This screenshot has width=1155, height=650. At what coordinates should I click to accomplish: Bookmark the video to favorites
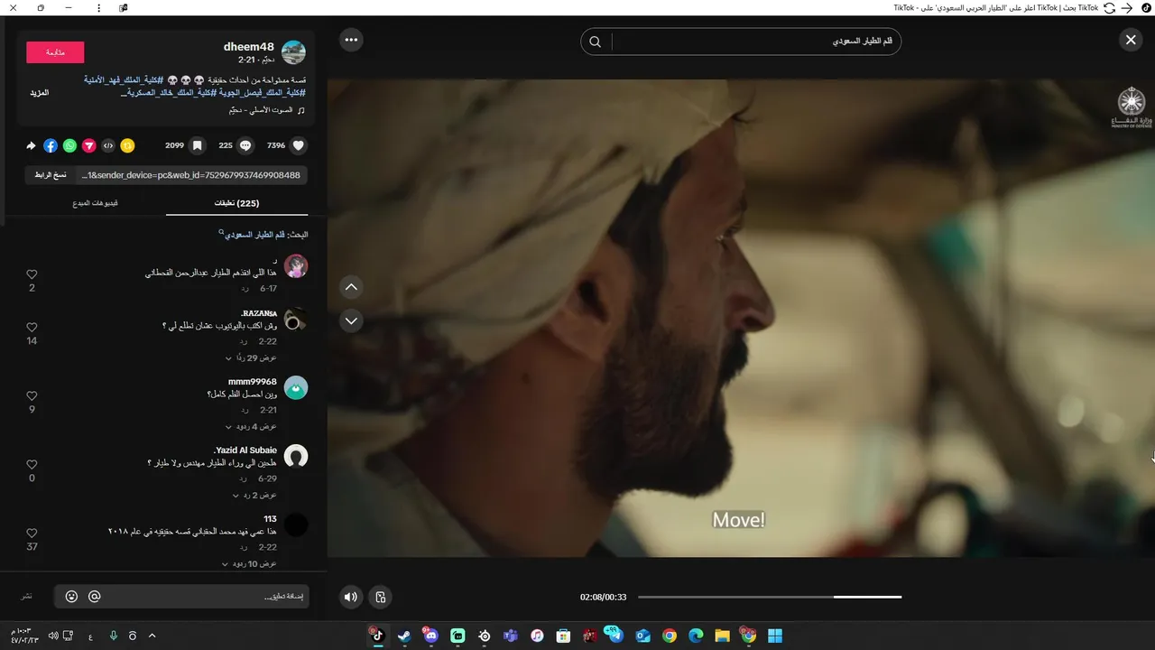(197, 145)
